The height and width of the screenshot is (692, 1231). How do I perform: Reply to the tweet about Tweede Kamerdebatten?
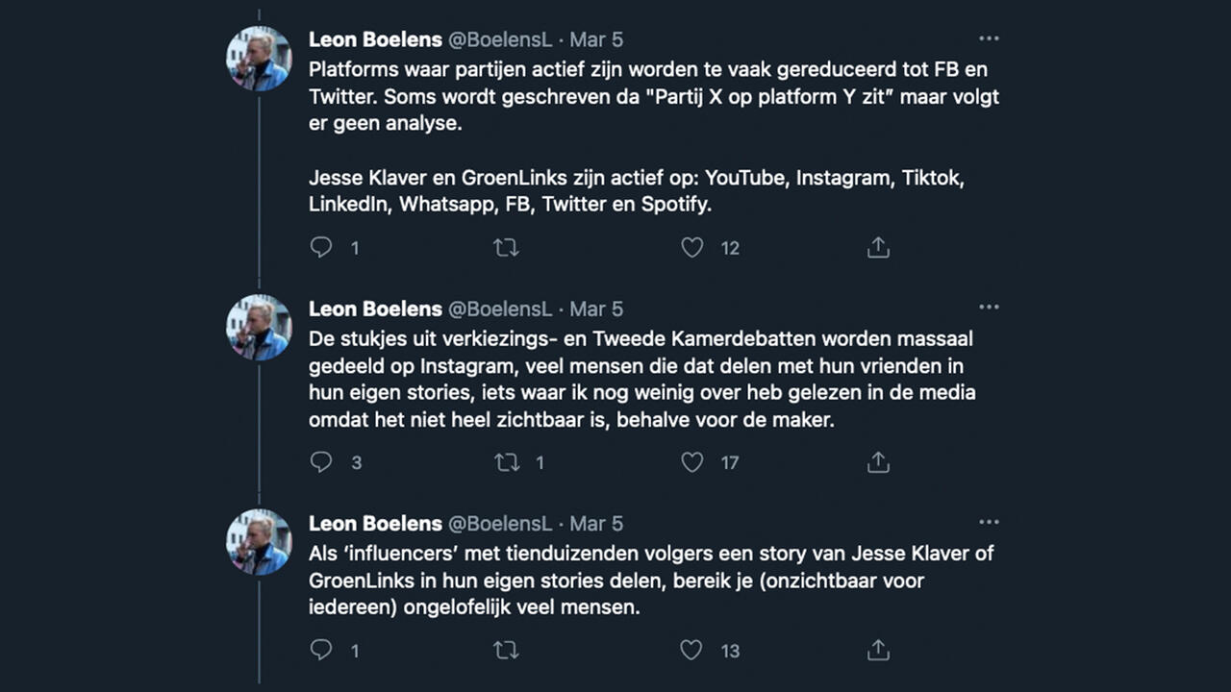pos(321,462)
